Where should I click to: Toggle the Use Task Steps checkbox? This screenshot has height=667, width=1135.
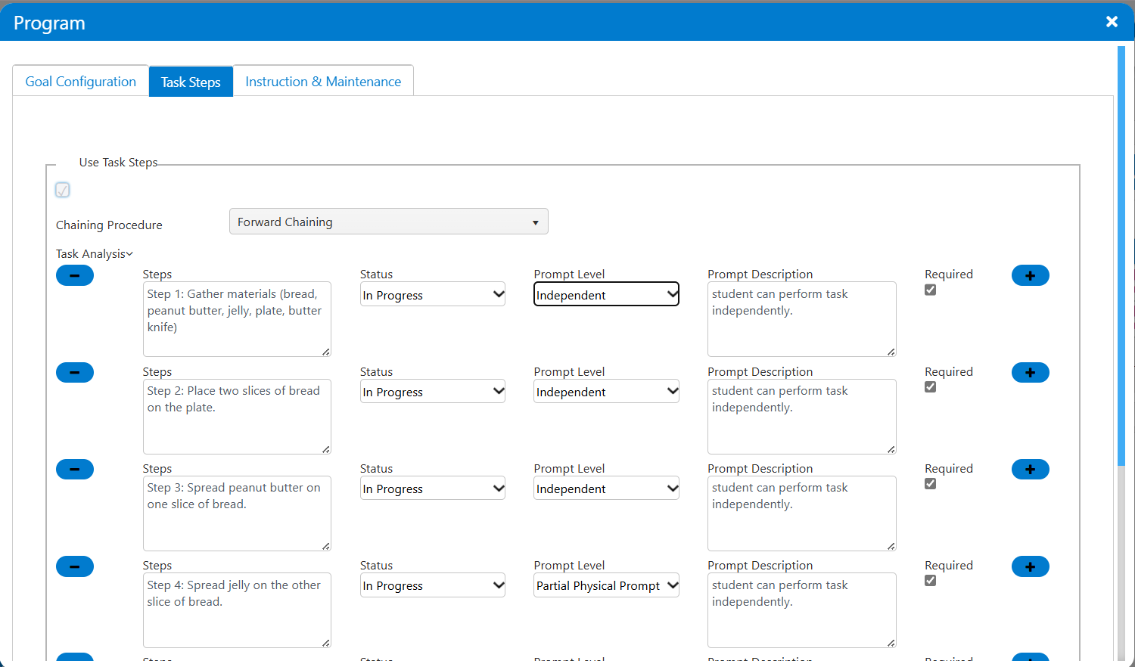click(63, 190)
